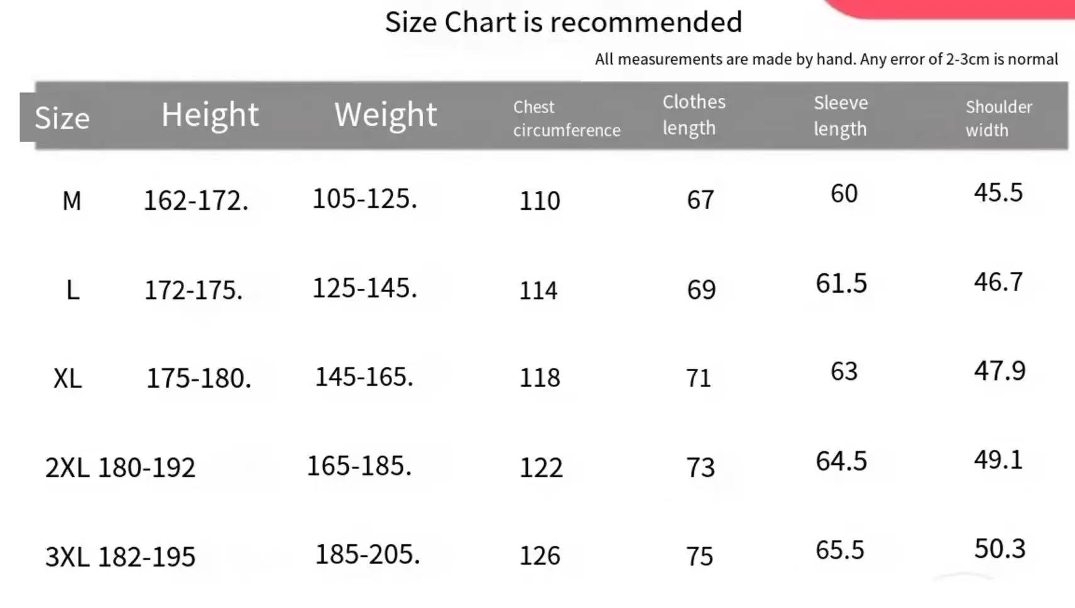This screenshot has height=608, width=1075.
Task: Select the Sleeve length header
Action: (841, 116)
